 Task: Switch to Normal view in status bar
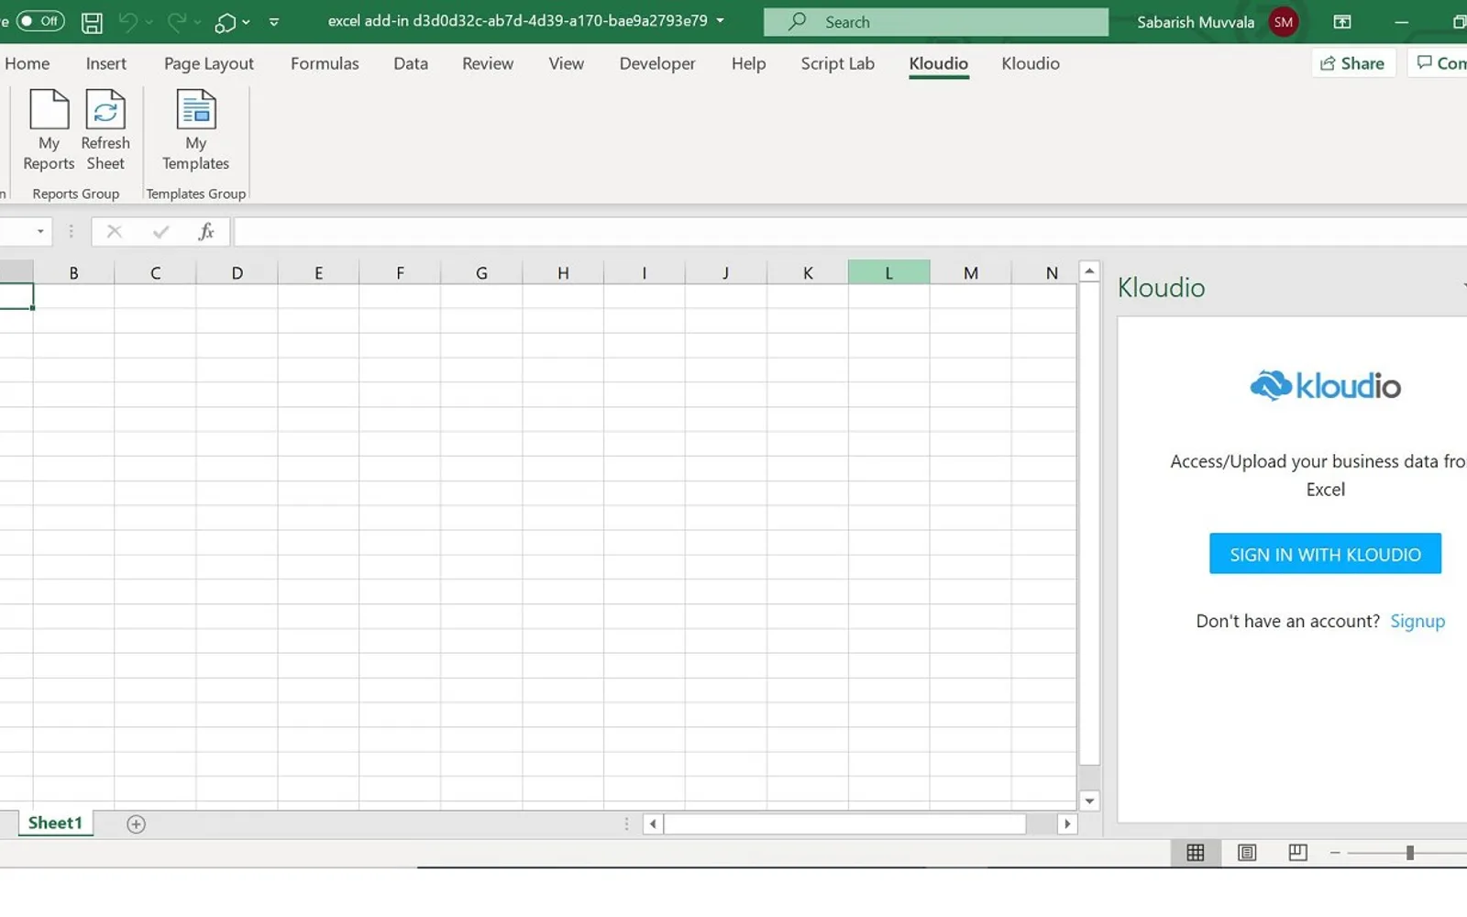coord(1196,853)
